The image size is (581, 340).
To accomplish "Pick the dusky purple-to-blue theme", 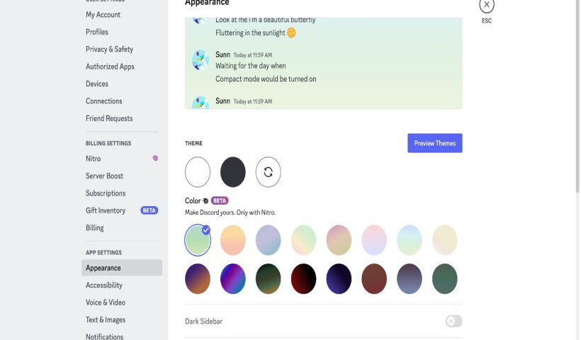I will point(409,279).
